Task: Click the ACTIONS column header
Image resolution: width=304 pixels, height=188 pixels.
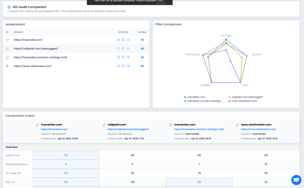Action: 123,32
